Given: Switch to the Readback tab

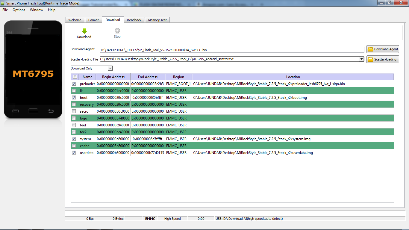Looking at the screenshot, I should pyautogui.click(x=134, y=20).
